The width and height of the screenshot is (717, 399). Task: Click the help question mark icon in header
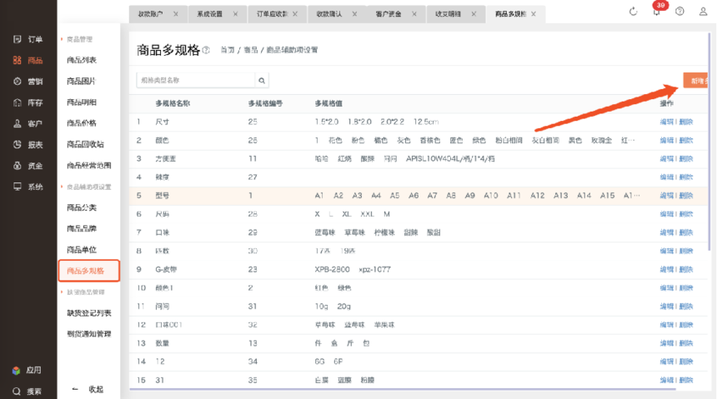680,12
